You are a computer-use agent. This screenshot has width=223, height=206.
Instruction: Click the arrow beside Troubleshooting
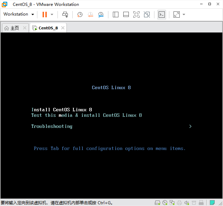tap(190, 127)
